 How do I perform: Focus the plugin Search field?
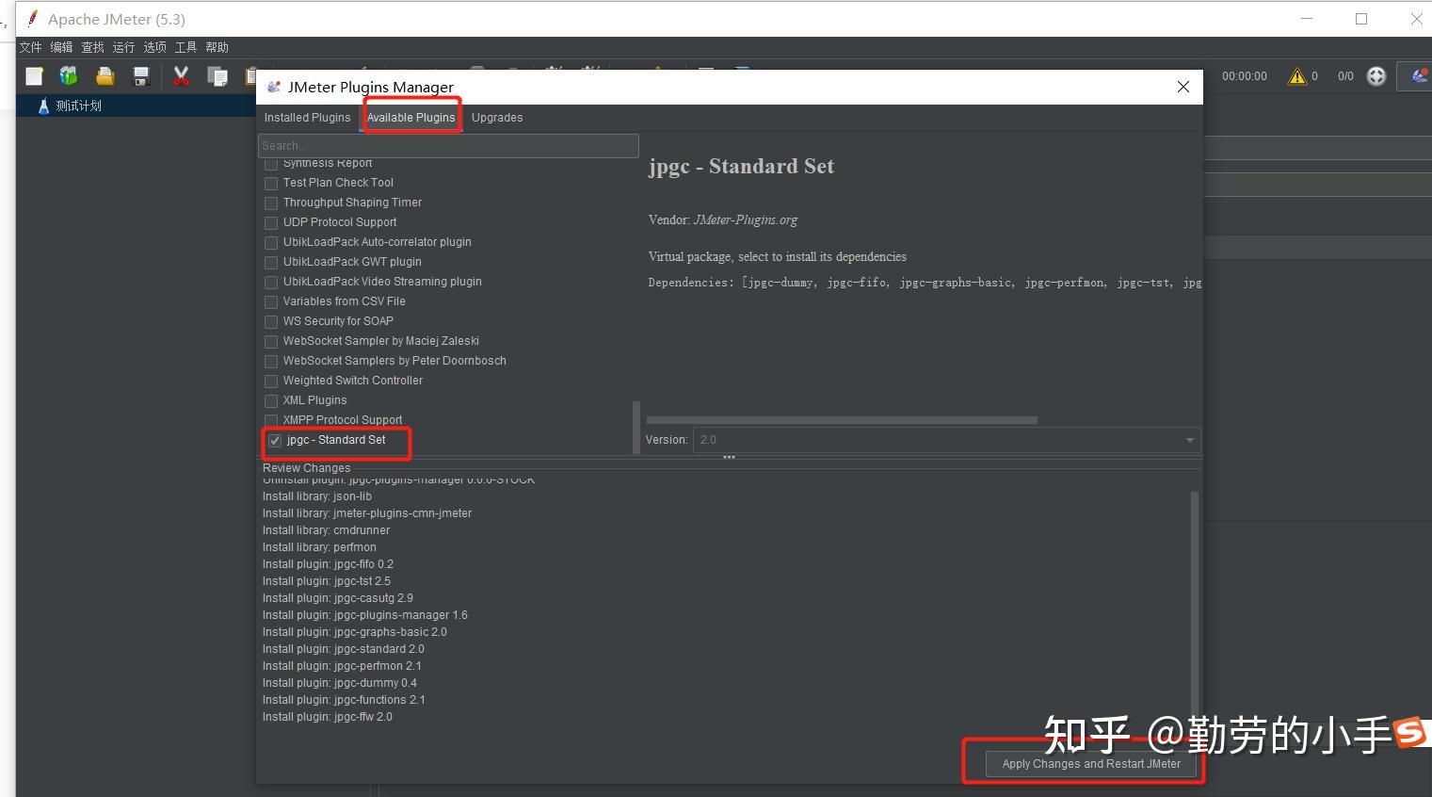[x=448, y=146]
